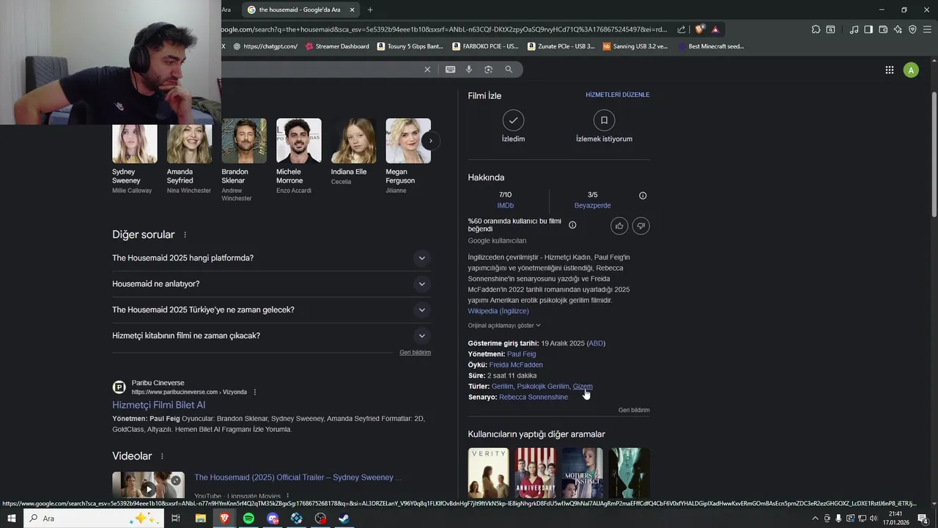The width and height of the screenshot is (938, 528).
Task: Open the Hizmetçi Filmi Bilet Al result
Action: click(158, 405)
